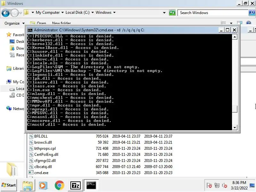This screenshot has width=256, height=192.
Task: Click the BFE.DLL file icon
Action: pyautogui.click(x=31, y=136)
